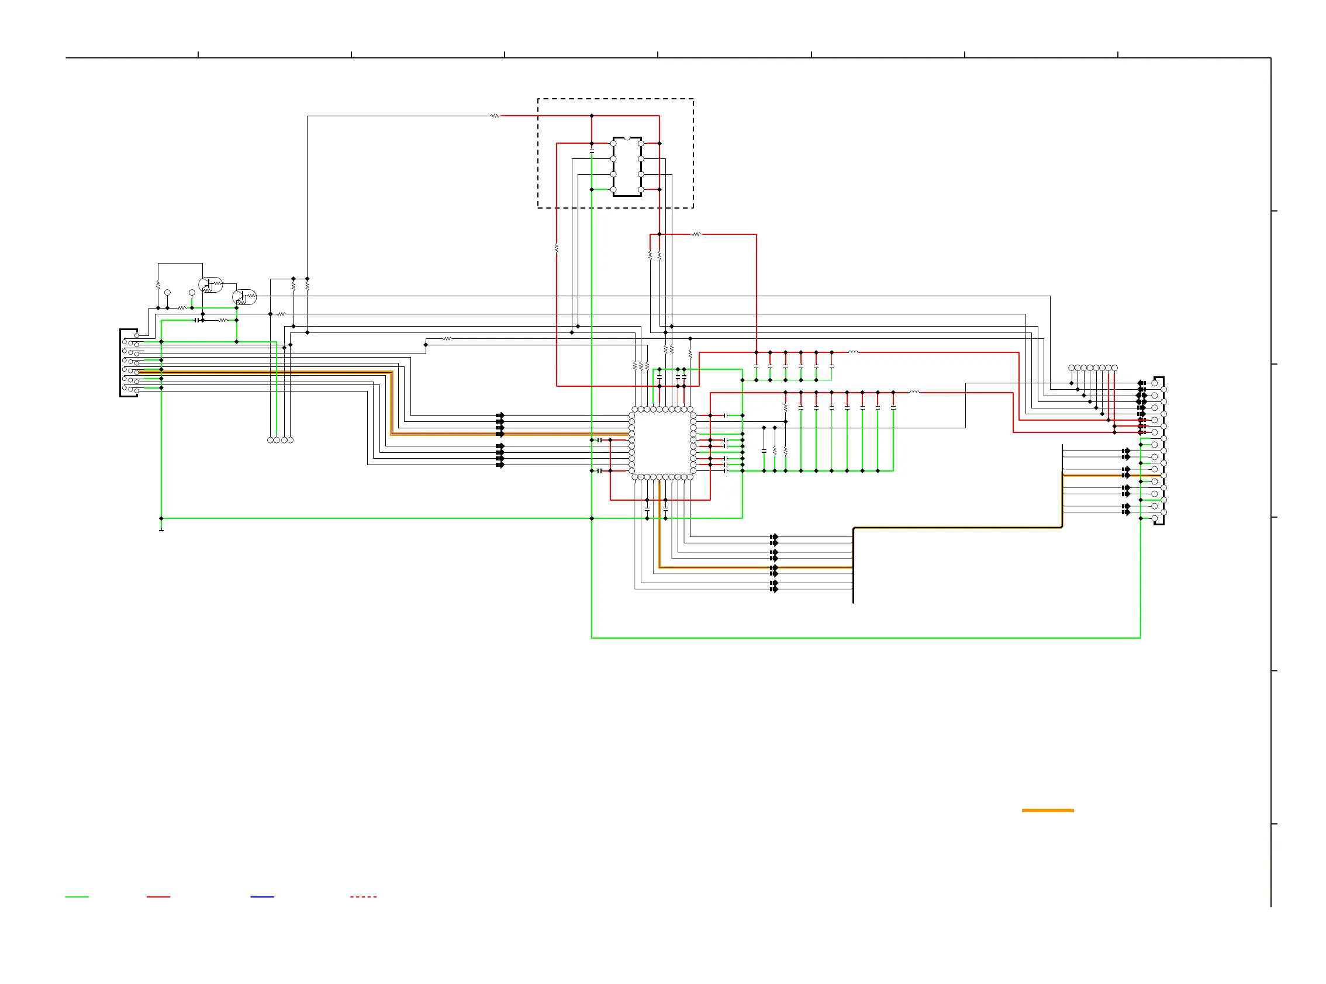The height and width of the screenshot is (984, 1326).
Task: Click the inductor on the upper red rail
Action: tap(853, 352)
